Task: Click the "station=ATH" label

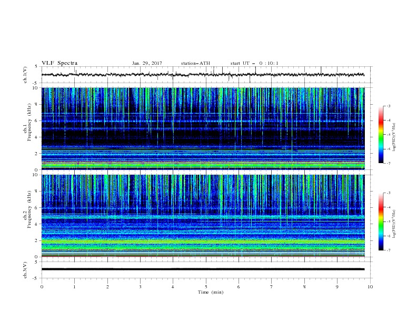Action: [195, 63]
